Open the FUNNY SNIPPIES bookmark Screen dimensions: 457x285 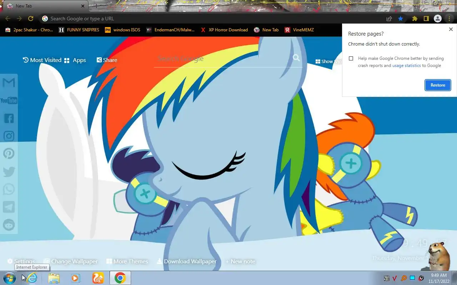tap(79, 30)
